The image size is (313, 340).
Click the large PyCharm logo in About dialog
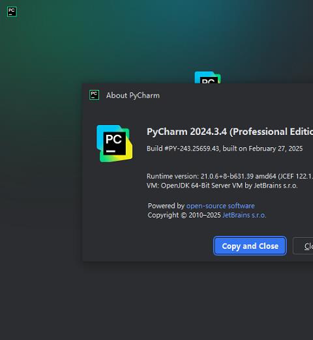(x=115, y=143)
